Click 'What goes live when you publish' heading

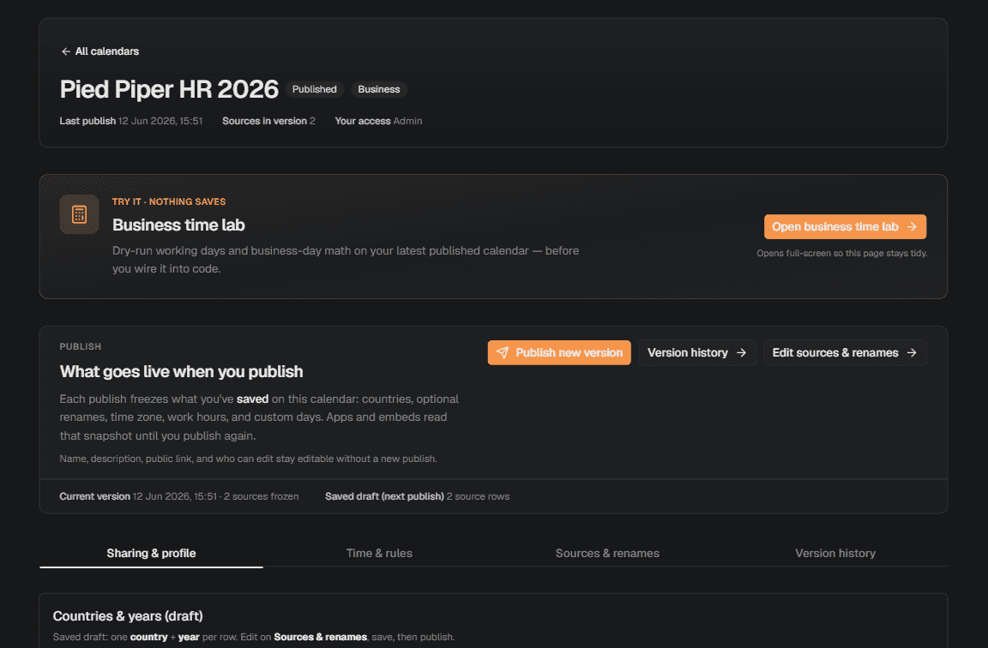[x=182, y=371]
